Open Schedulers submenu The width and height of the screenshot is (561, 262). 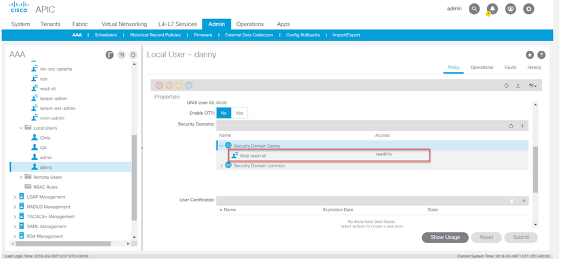pyautogui.click(x=106, y=35)
